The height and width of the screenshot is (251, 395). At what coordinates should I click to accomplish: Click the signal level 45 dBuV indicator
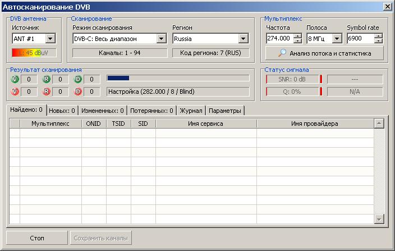34,53
